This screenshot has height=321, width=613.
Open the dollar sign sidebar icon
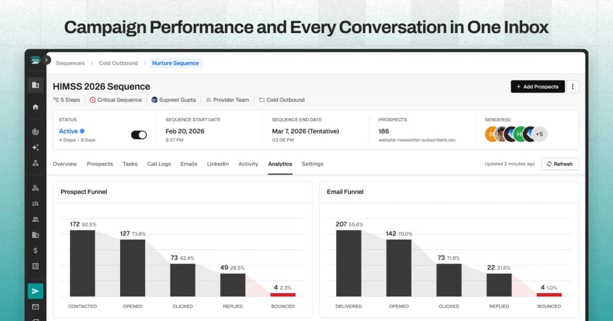[35, 250]
